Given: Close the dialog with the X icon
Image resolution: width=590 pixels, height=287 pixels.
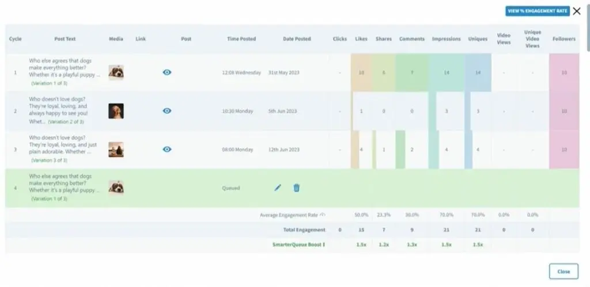Looking at the screenshot, I should pyautogui.click(x=577, y=10).
